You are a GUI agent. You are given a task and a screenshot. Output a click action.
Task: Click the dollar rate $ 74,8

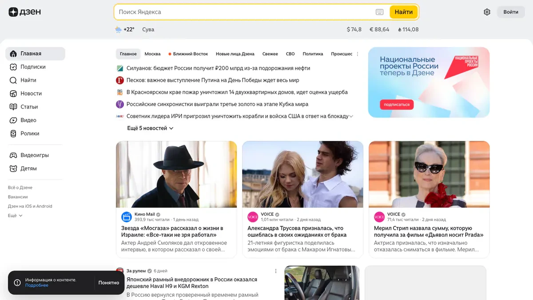click(354, 29)
